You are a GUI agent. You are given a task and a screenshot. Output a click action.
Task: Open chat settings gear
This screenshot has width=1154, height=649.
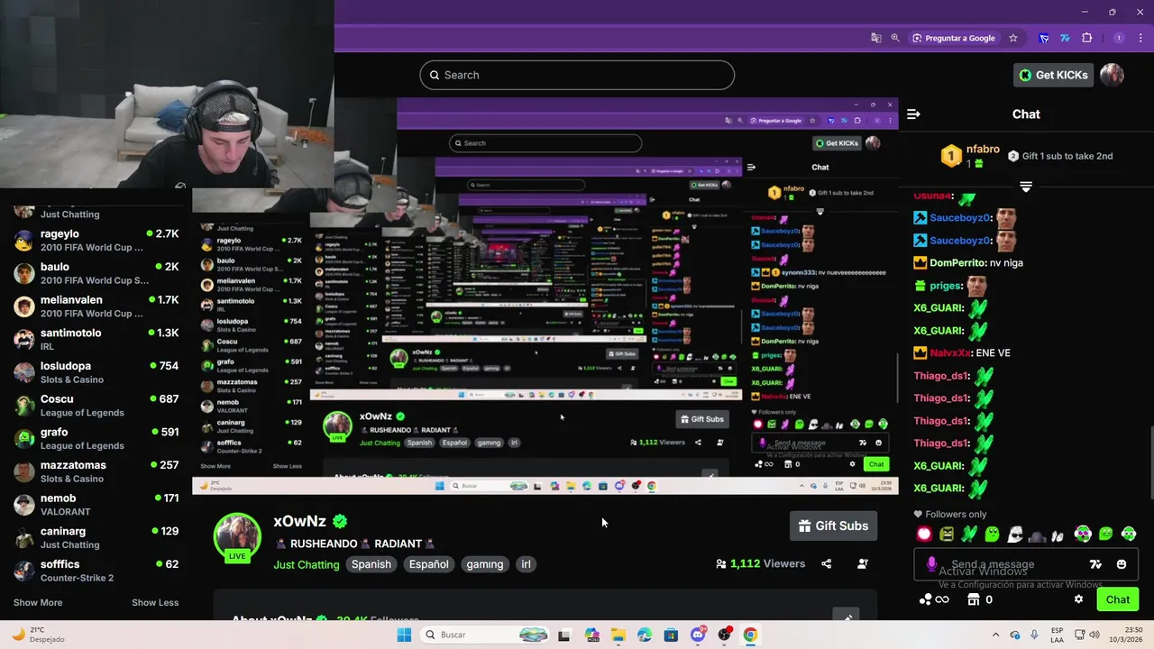(x=1078, y=599)
